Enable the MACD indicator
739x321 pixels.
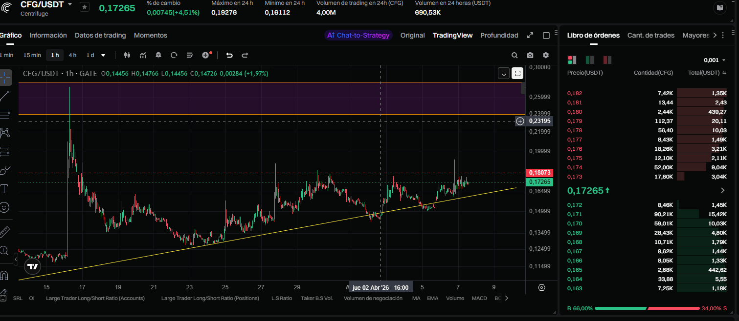[479, 298]
